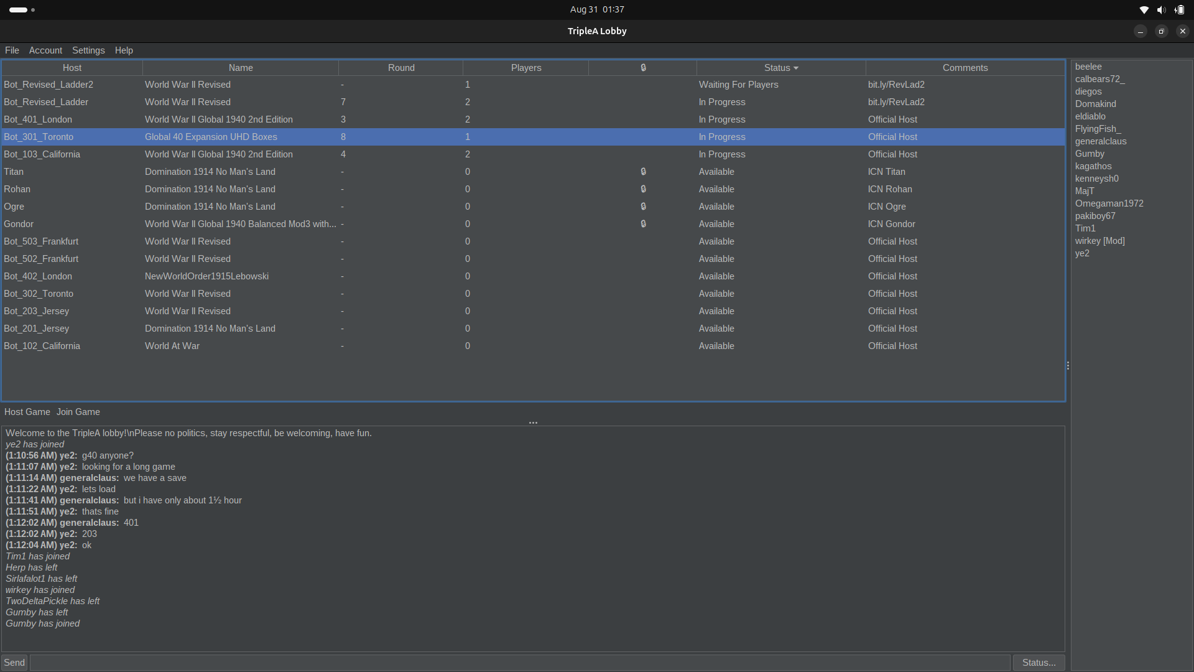Viewport: 1194px width, 672px height.
Task: Select the Ogre host row
Action: click(x=533, y=207)
